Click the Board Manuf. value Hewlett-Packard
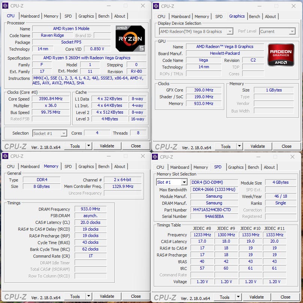This screenshot has height=303, width=303. click(x=225, y=53)
